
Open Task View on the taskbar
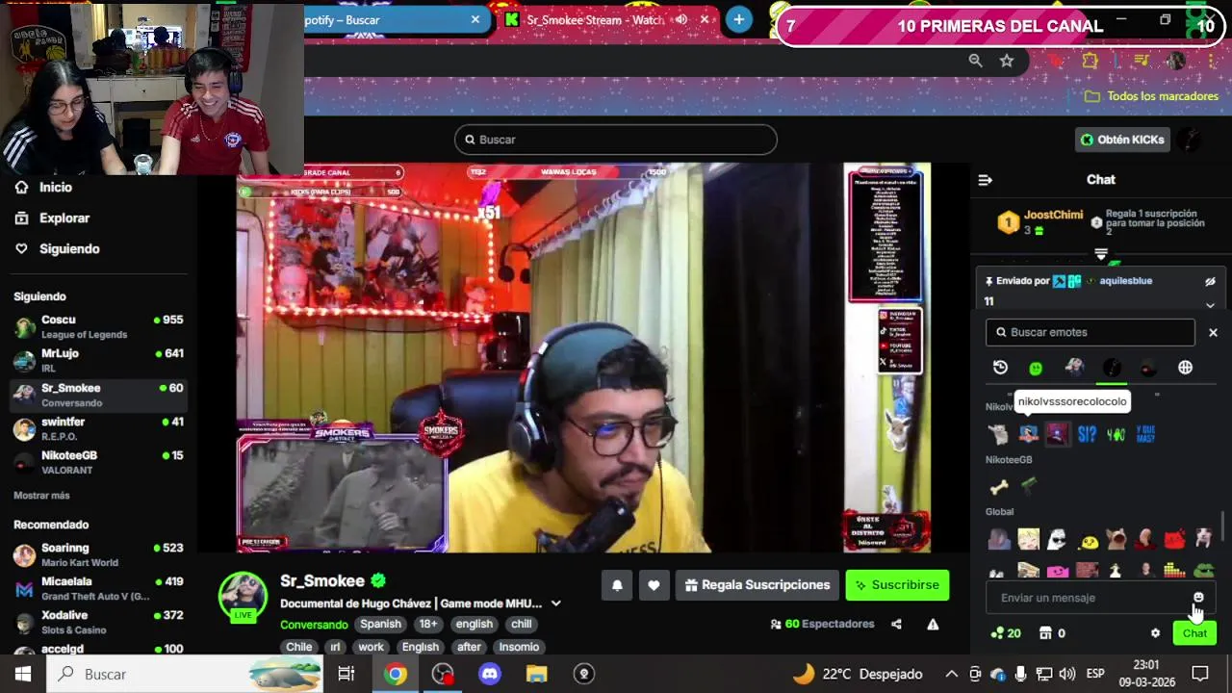[346, 674]
